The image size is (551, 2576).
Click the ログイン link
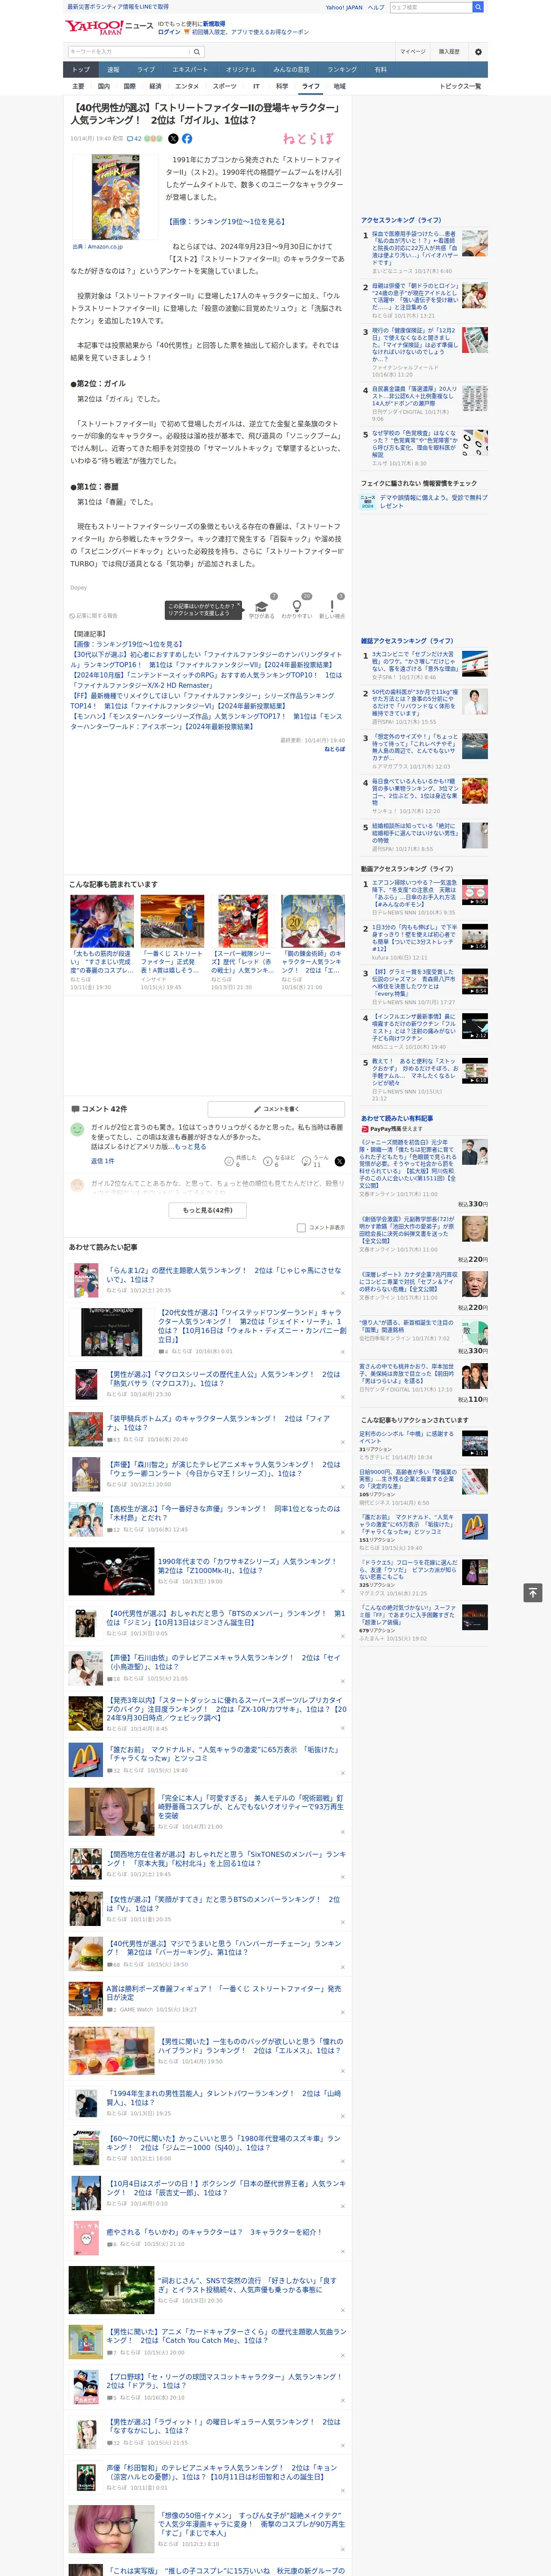169,32
